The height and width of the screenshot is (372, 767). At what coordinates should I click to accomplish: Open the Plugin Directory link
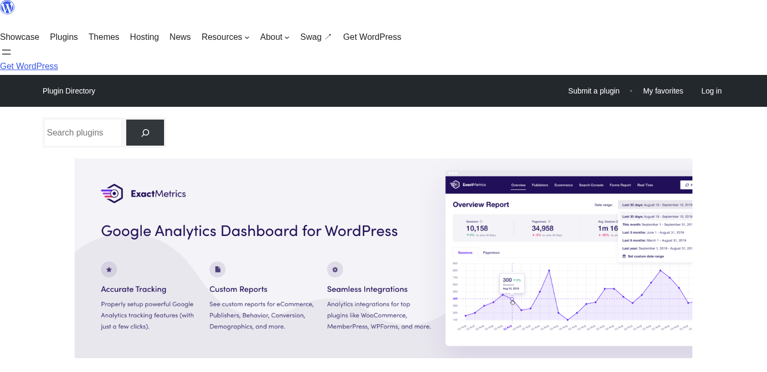69,91
